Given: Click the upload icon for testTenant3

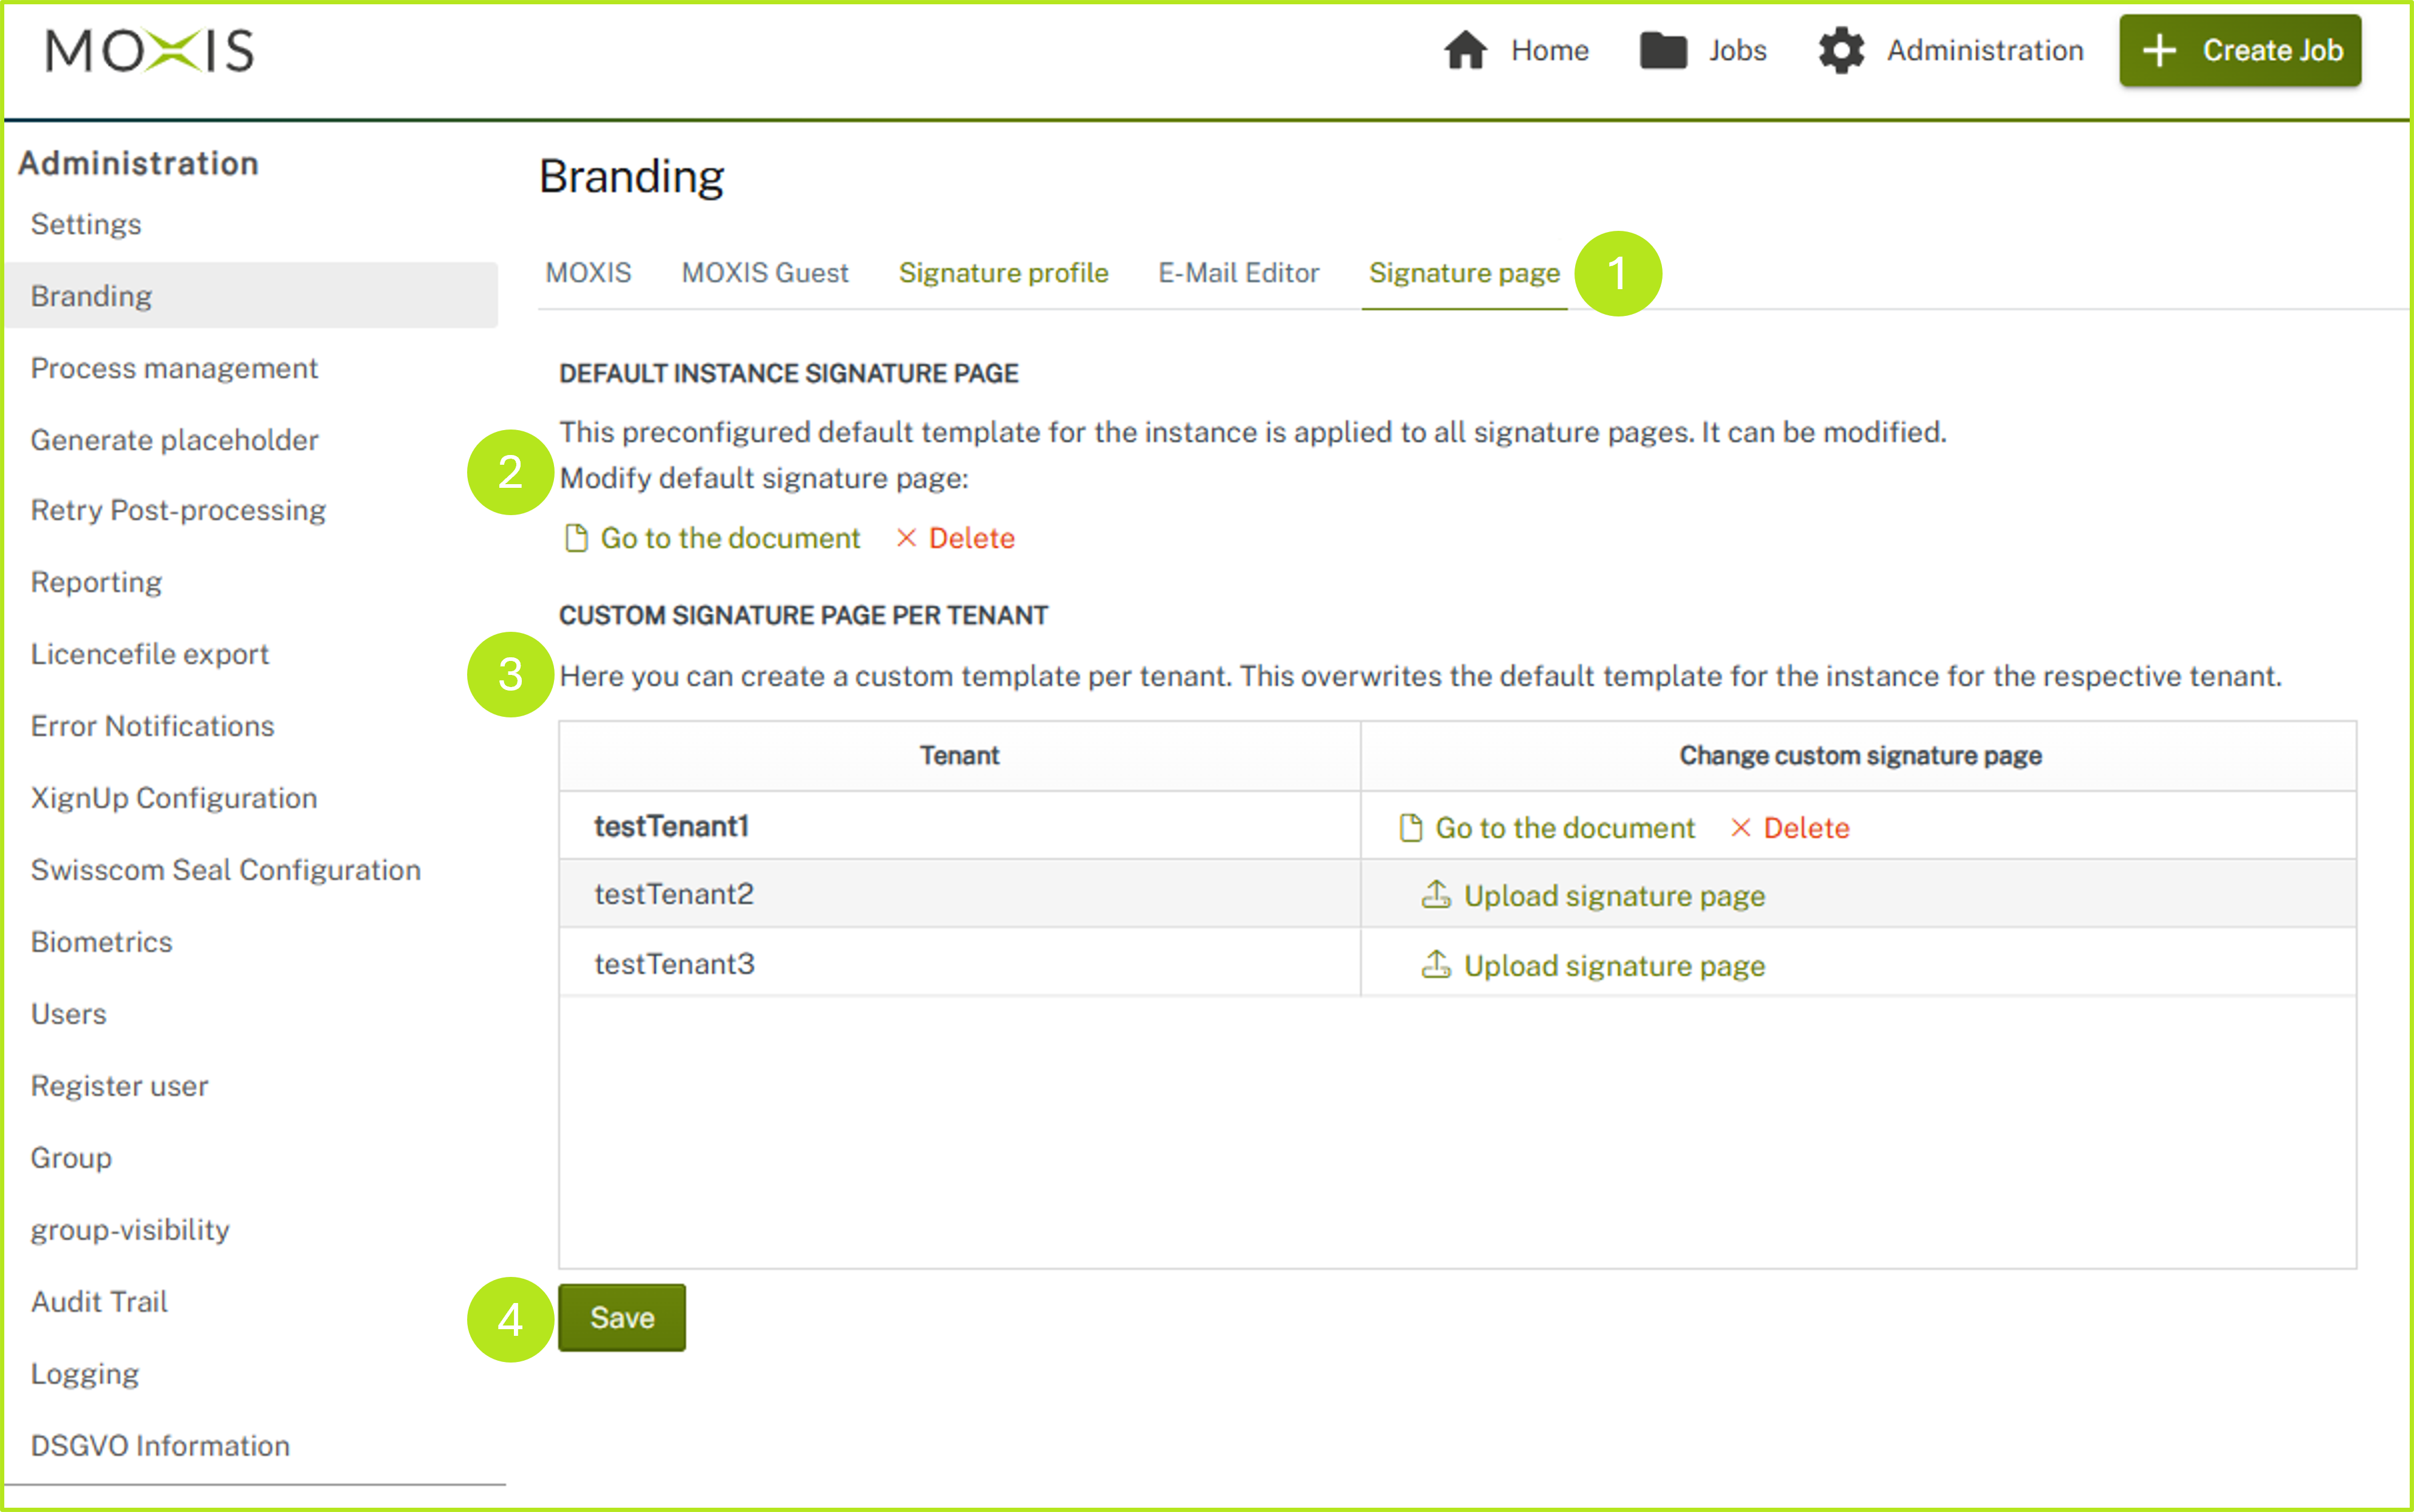Looking at the screenshot, I should (1436, 965).
